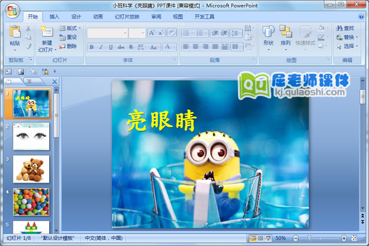Decrease list indent level
Viewport: 369px width, 246px height.
[215, 33]
